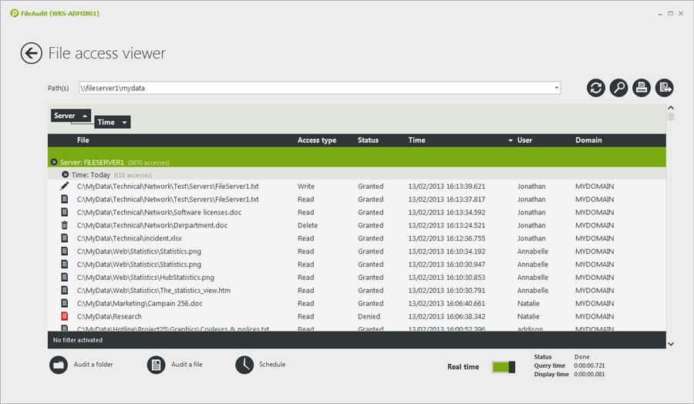Screen dimensions: 694x404
Task: Select the C:\MyData\Technical\incident.xlsx path
Action: 130,238
